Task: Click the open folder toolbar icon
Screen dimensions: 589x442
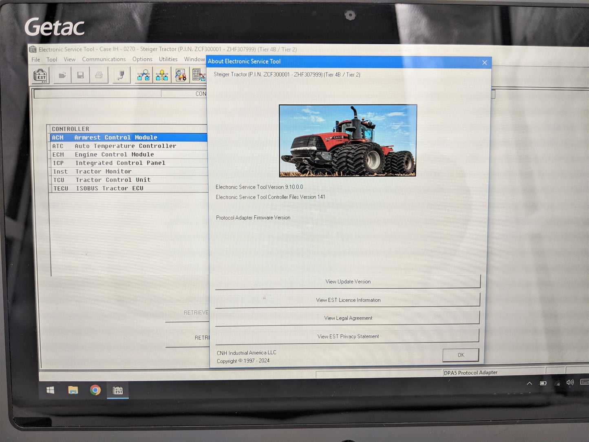Action: (62, 75)
